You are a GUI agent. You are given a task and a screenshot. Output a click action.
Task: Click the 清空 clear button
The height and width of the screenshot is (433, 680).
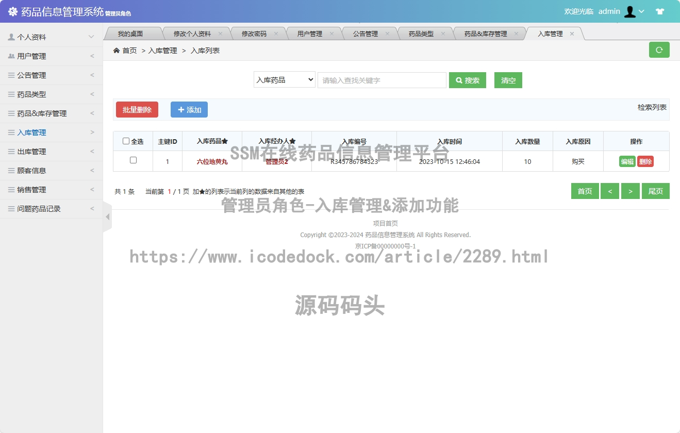[x=508, y=80]
